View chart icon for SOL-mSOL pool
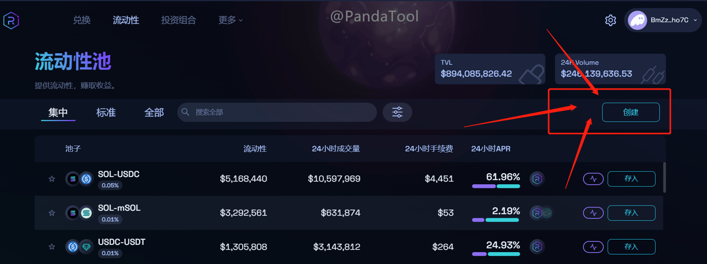The width and height of the screenshot is (707, 264). (x=593, y=213)
